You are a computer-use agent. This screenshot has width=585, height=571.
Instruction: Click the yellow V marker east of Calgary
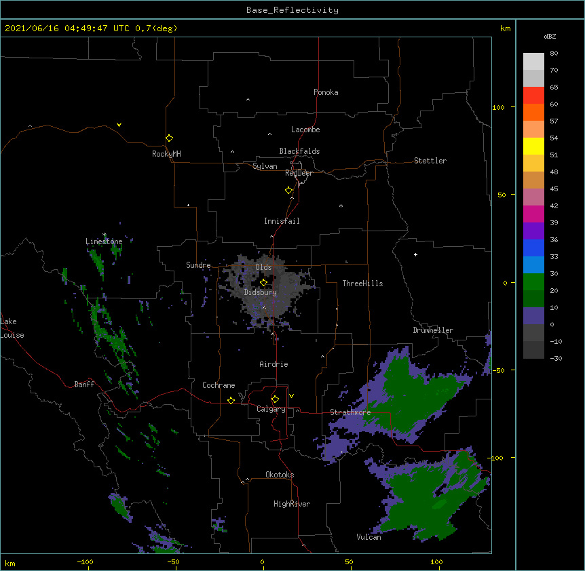tap(291, 396)
